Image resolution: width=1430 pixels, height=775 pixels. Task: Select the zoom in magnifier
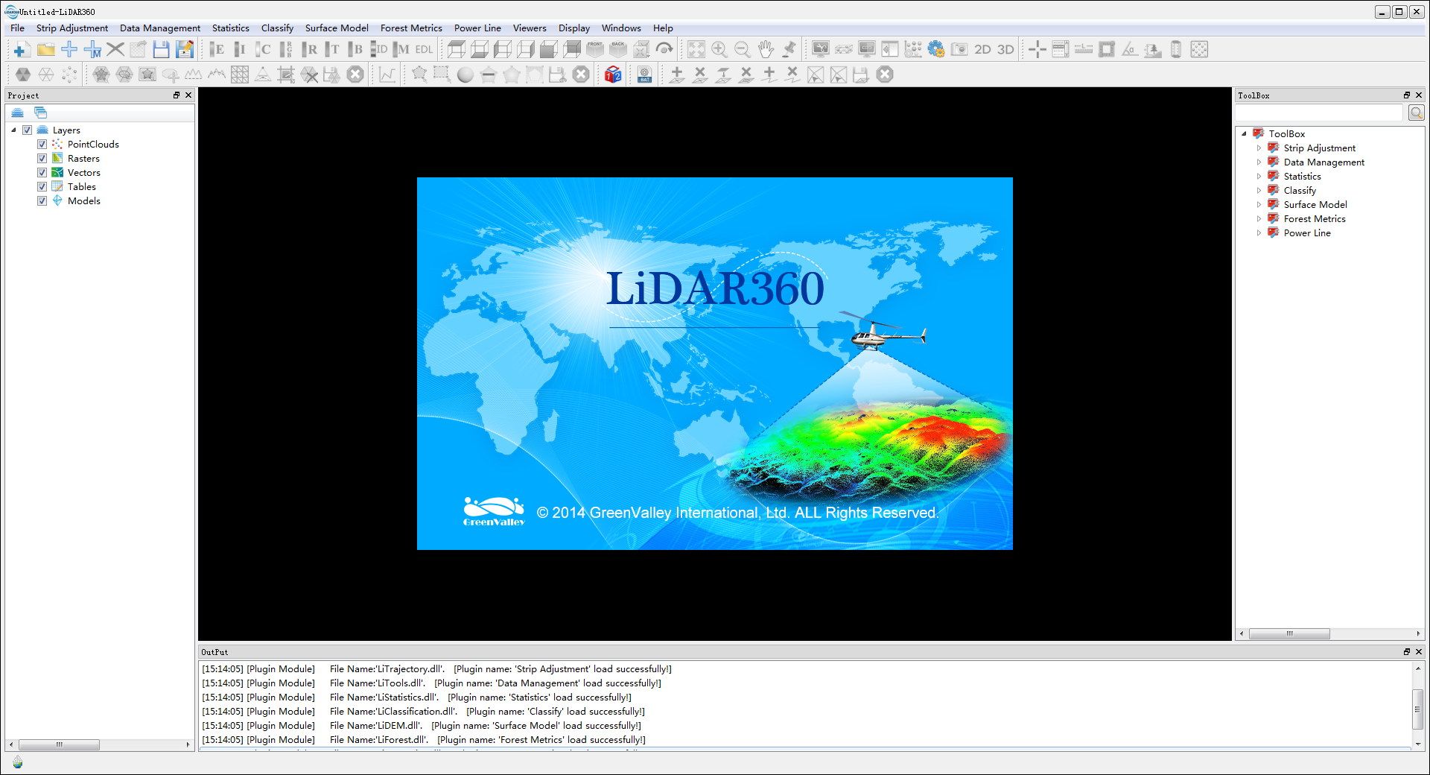click(x=719, y=50)
